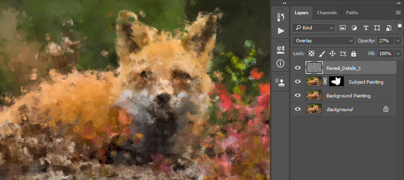Select the Background layer thumbnail
This screenshot has width=404, height=180.
tap(314, 109)
